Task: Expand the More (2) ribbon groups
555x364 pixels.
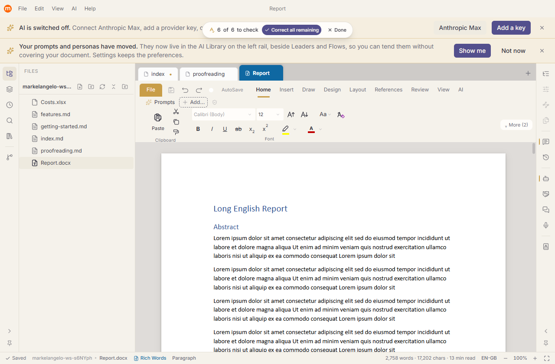Action: click(516, 125)
